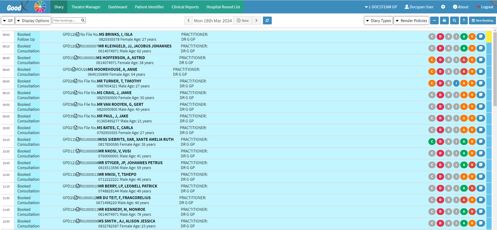The height and width of the screenshot is (230, 497).
Task: Click the refresh diary icon
Action: coord(267,20)
